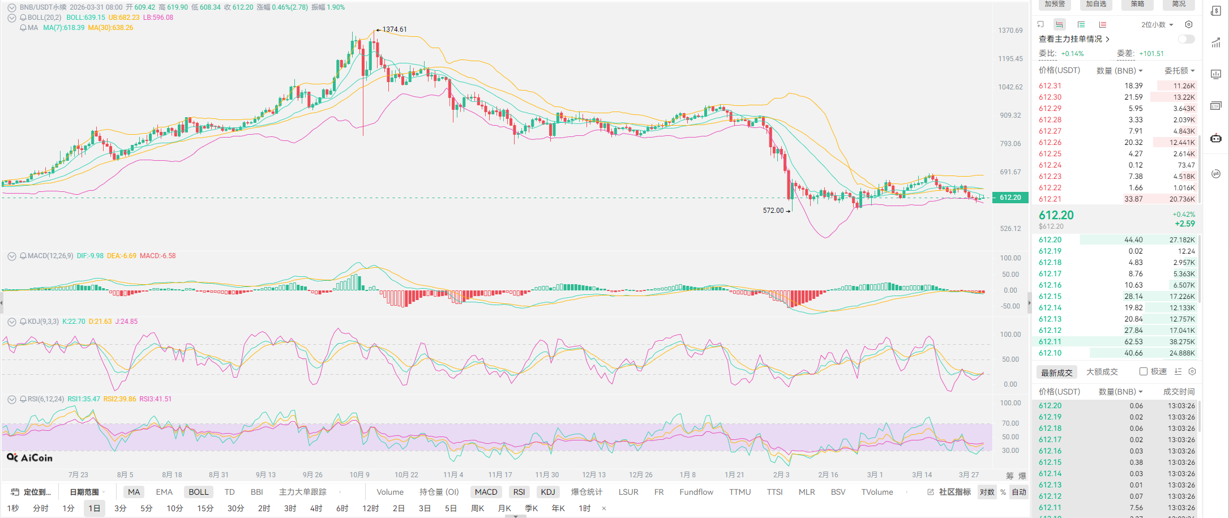The image size is (1229, 518).
Task: Enable the 极速 checkbox
Action: click(1144, 371)
